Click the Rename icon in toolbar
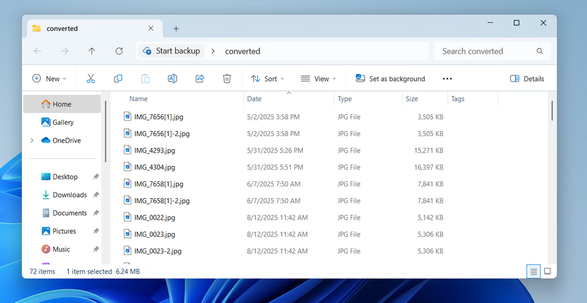Screen dimensions: 587x303 click(172, 78)
